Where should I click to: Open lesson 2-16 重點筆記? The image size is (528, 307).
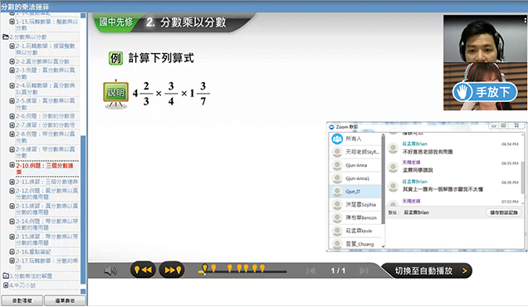[x=33, y=251]
